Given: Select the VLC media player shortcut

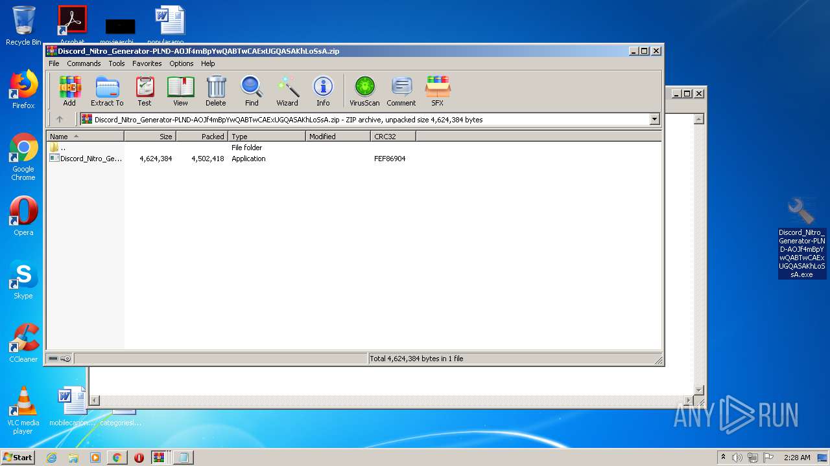Looking at the screenshot, I should click(x=23, y=410).
